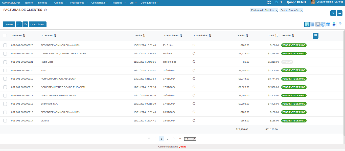This screenshot has width=345, height=151.
Task: Check the select-all checkbox in table header
Action: (x=5, y=36)
